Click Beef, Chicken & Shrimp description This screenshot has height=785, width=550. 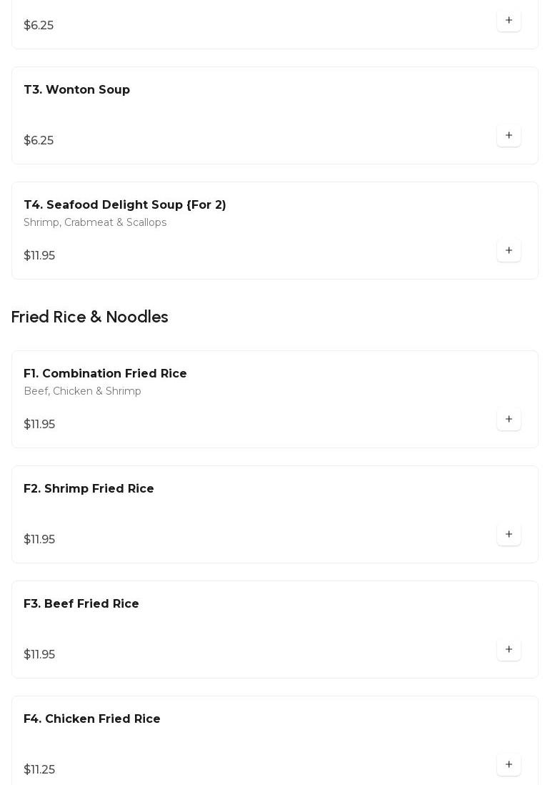tap(82, 392)
